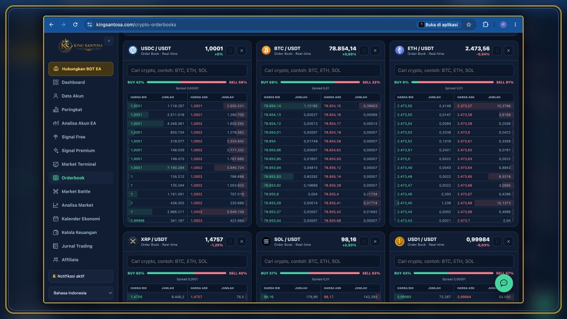Open Kelola Keuangan page
The image size is (567, 319).
(81, 233)
